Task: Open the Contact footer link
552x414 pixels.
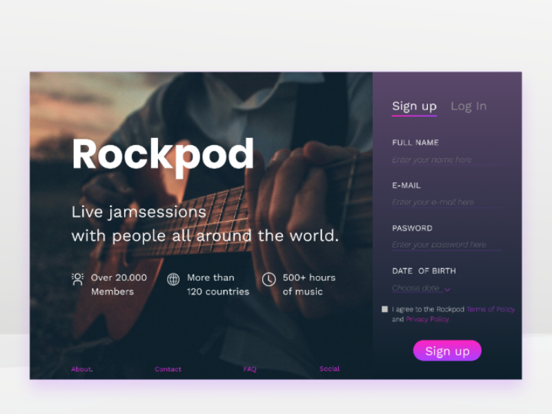Action: point(168,369)
